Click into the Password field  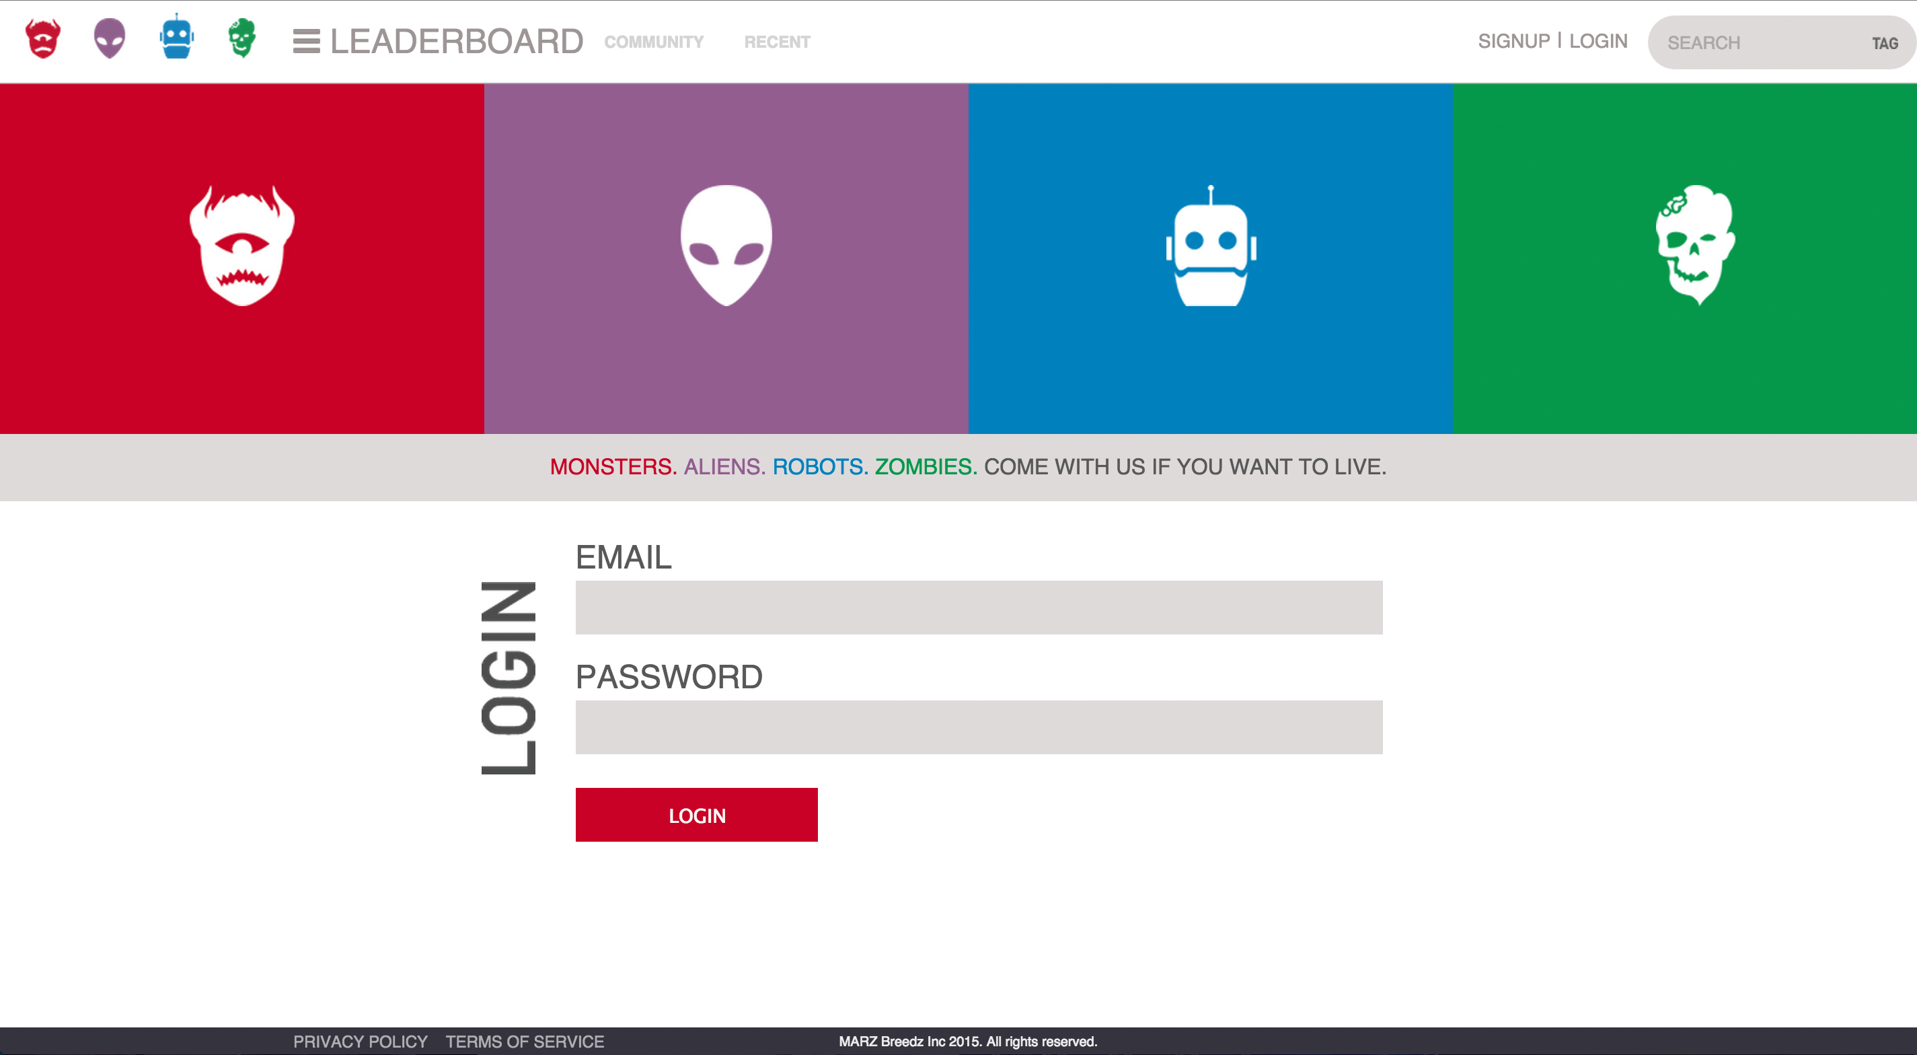pos(979,727)
